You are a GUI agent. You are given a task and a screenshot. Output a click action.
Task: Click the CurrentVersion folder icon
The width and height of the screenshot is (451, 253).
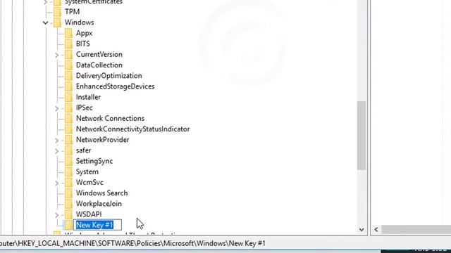coord(69,54)
